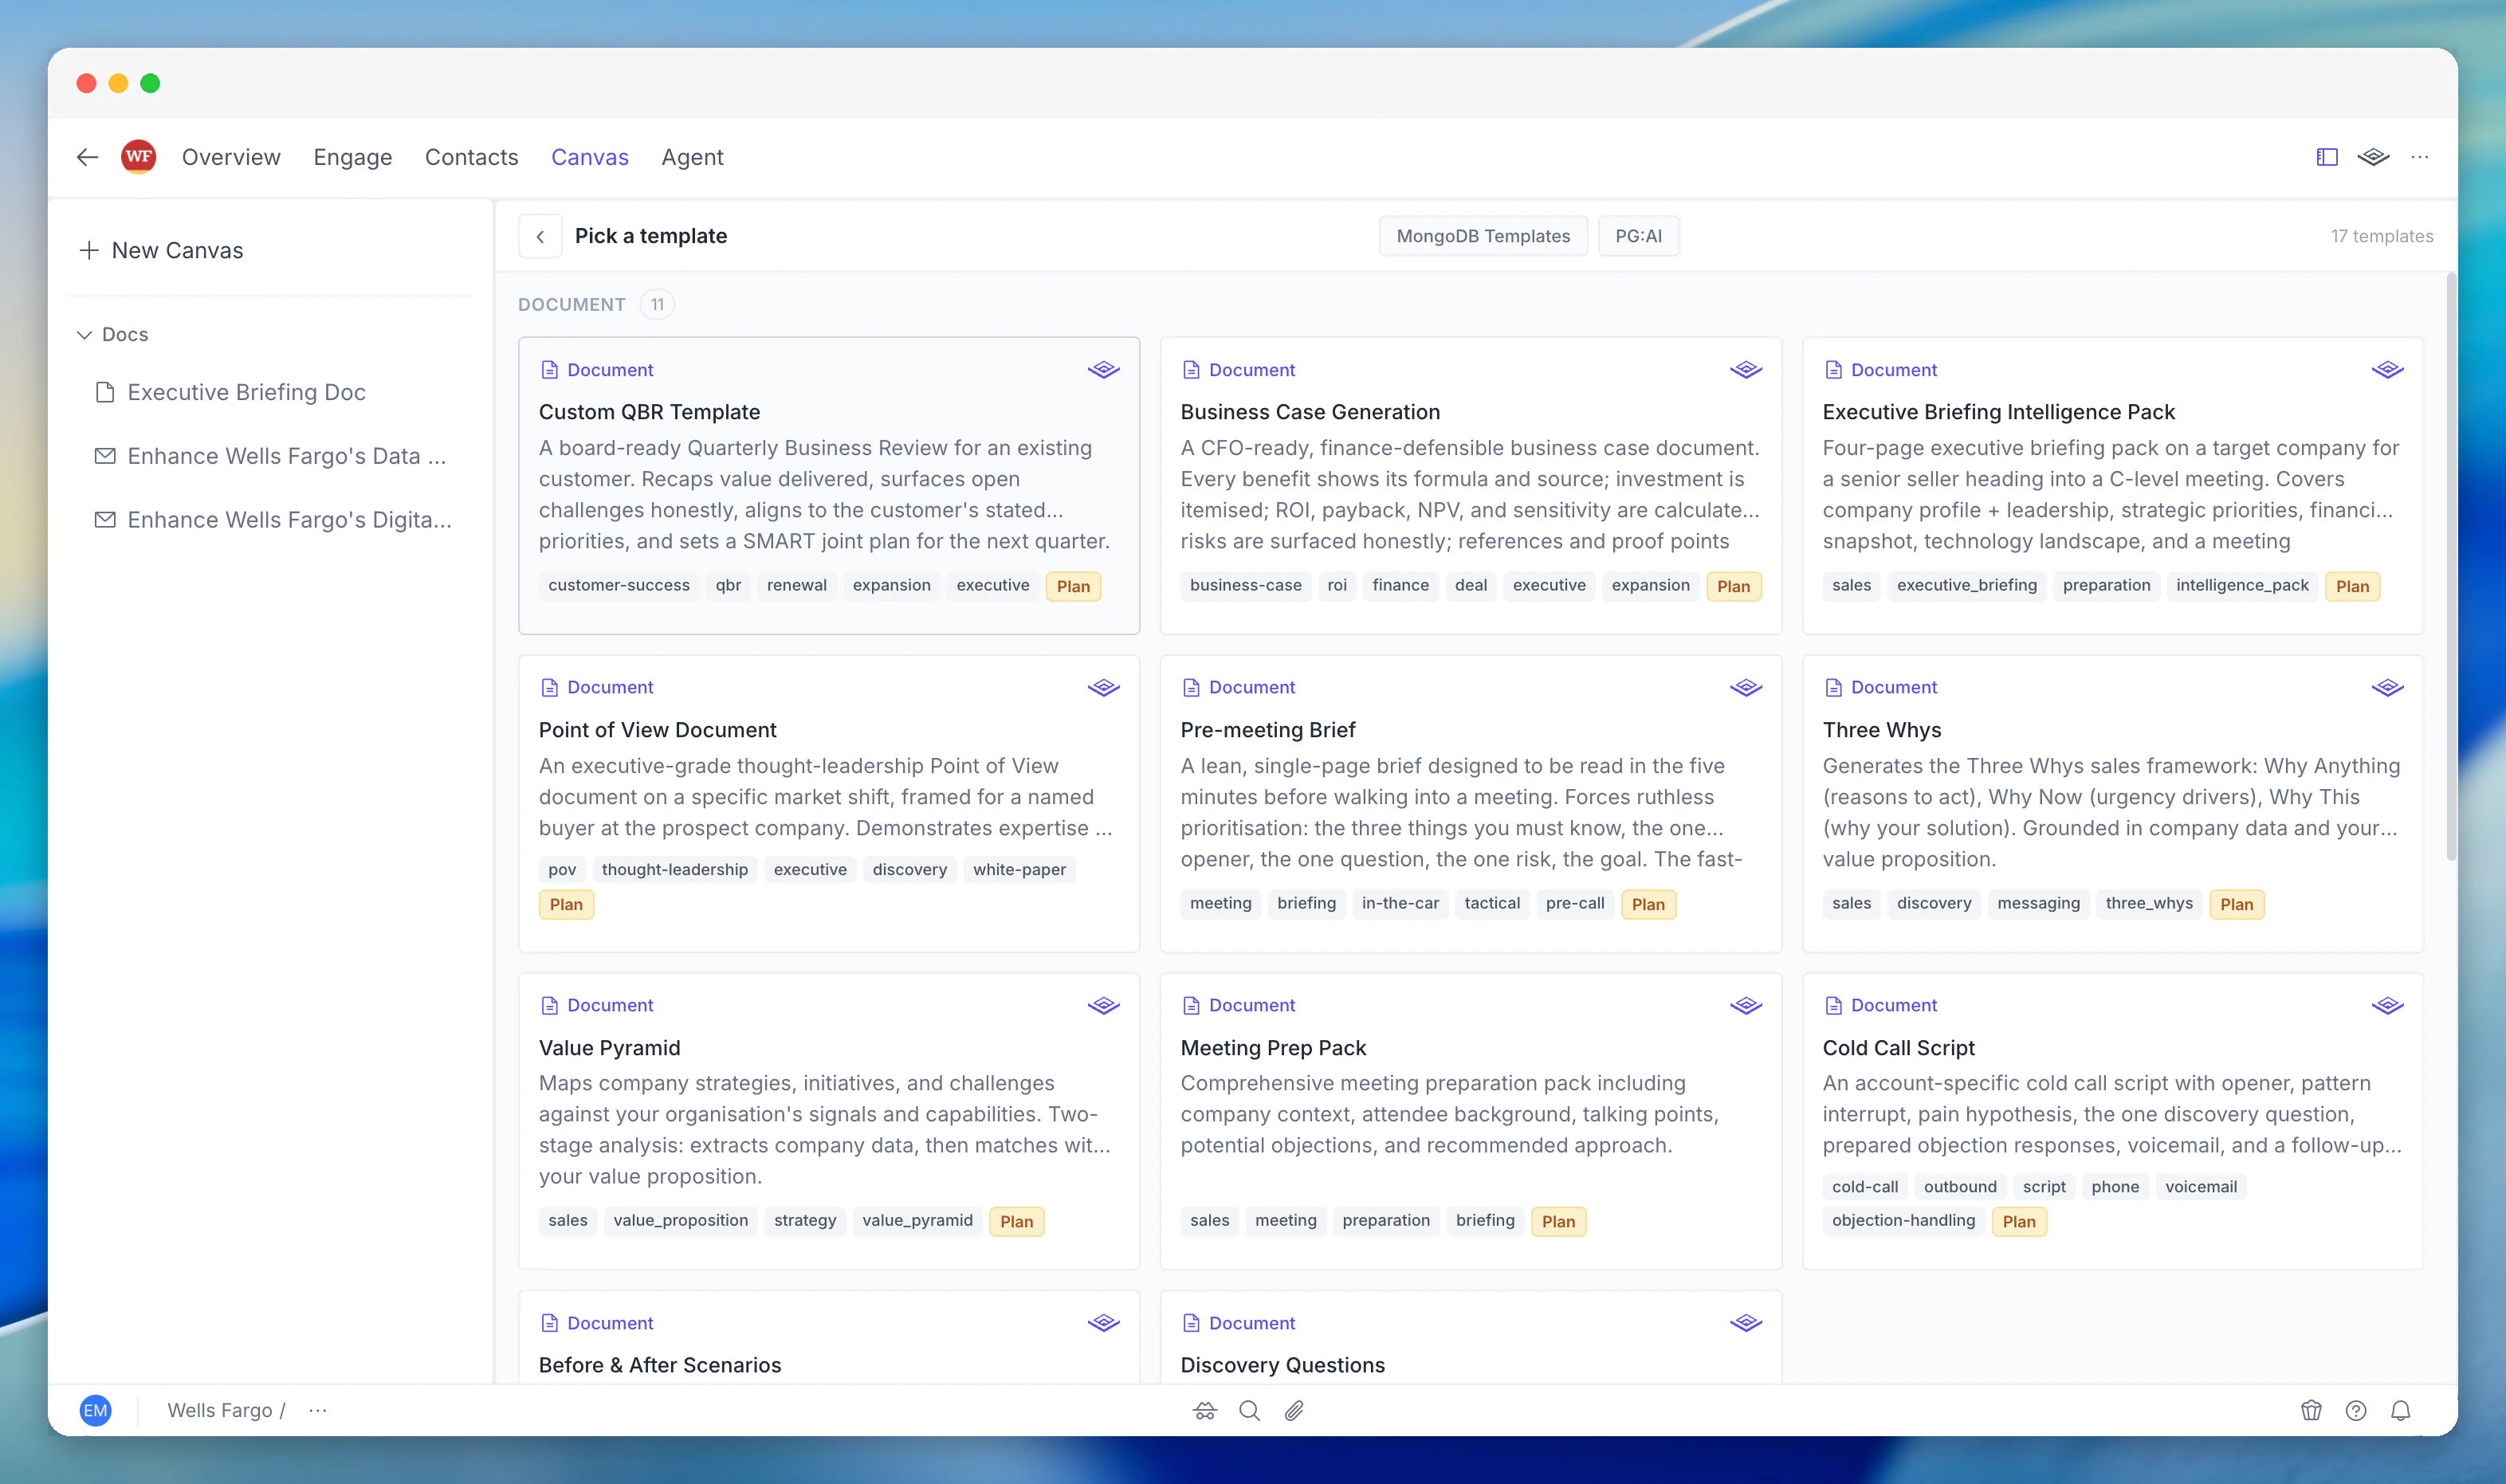Click the layers stack icon in the header

2373,157
